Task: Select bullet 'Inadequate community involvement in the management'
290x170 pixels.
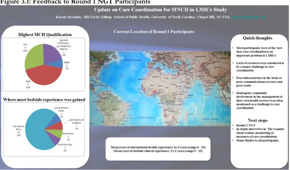Action: coord(259,100)
